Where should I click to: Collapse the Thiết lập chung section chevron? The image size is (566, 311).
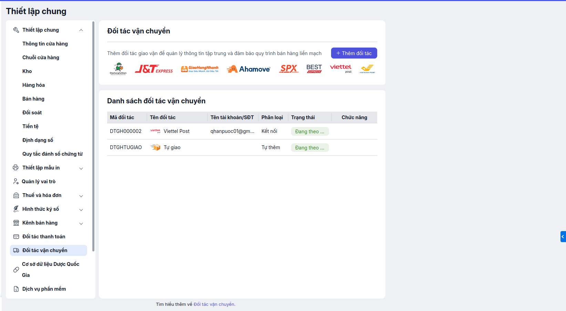81,30
